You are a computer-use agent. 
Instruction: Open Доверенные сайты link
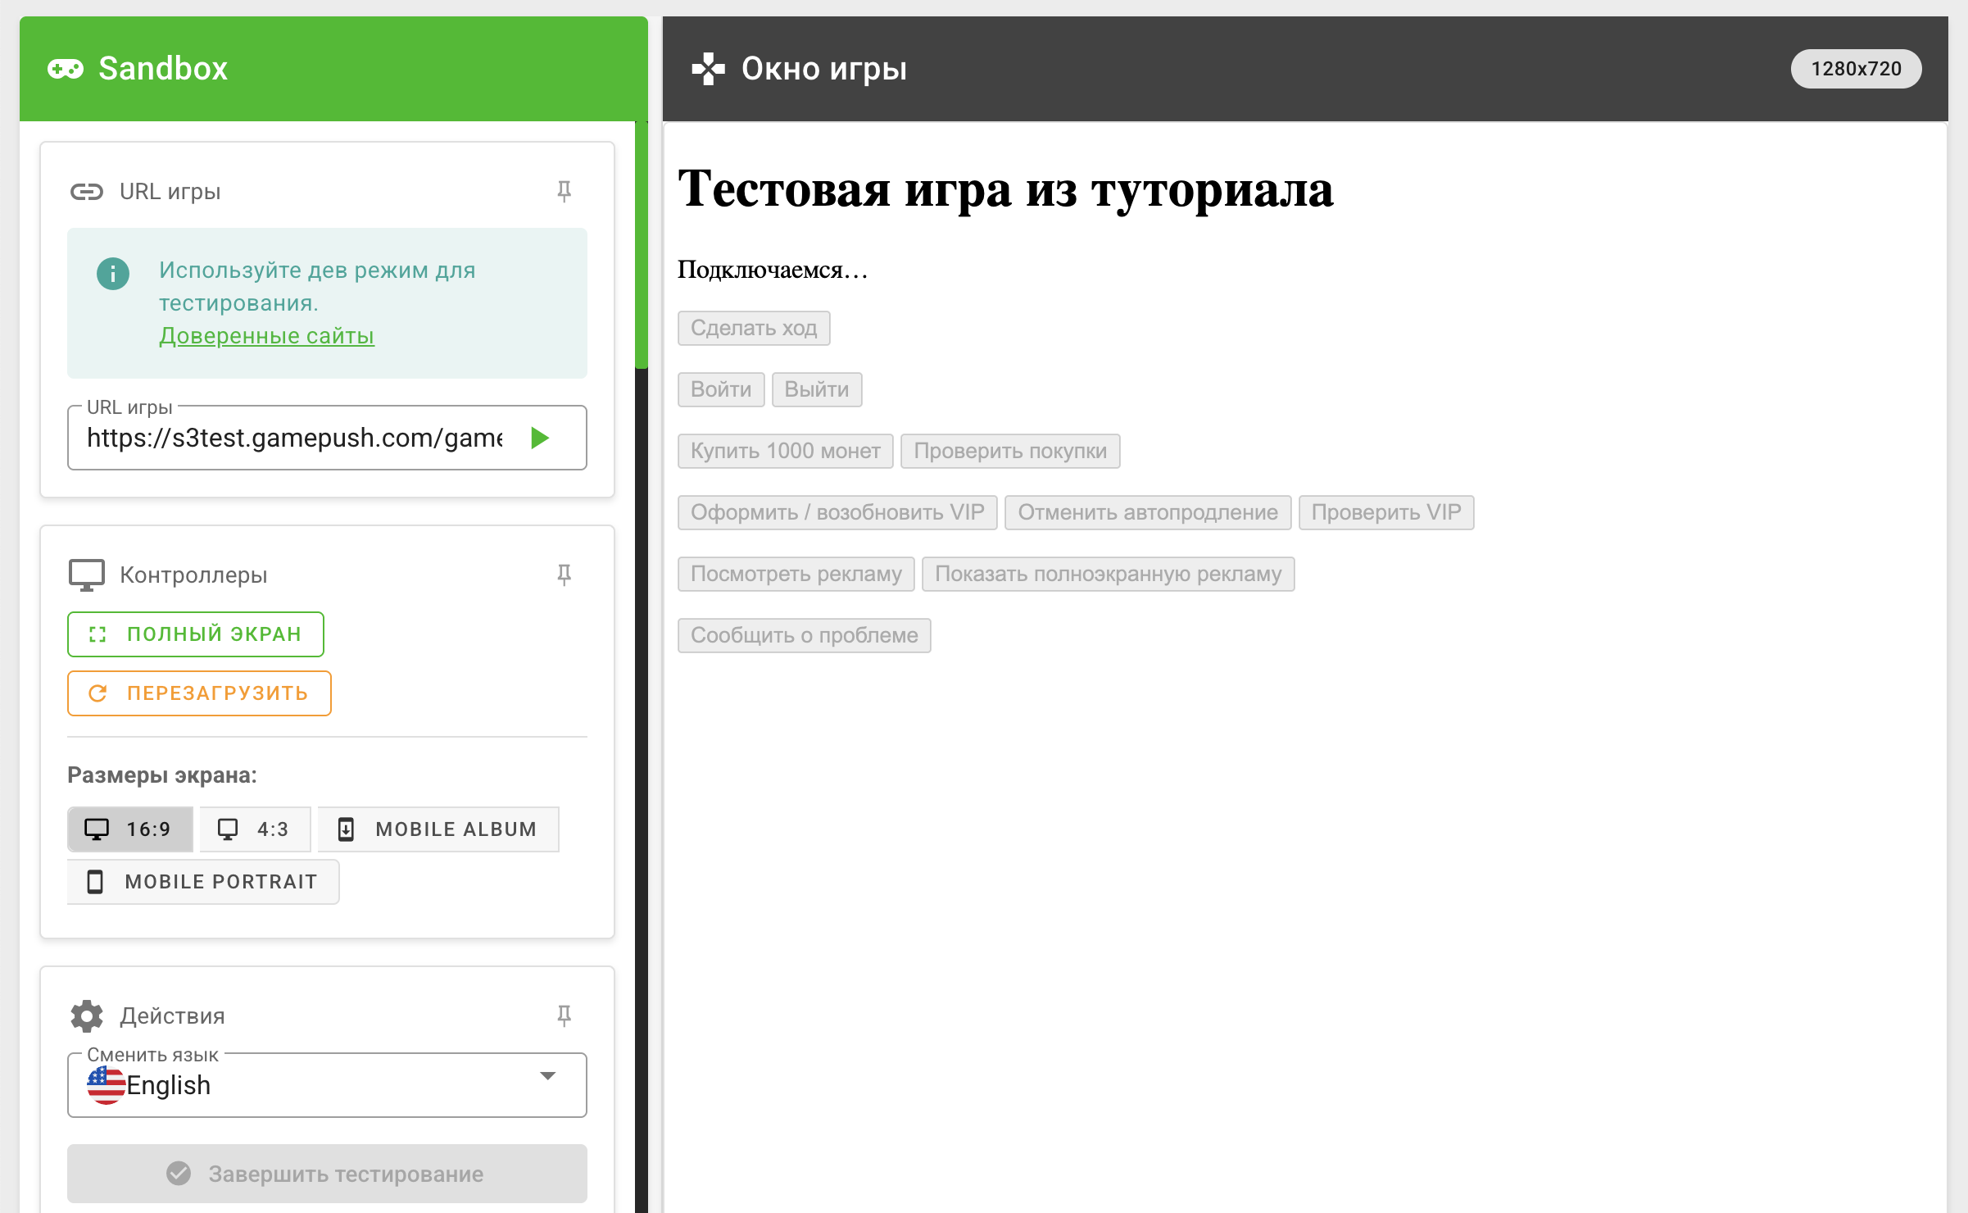pos(266,336)
